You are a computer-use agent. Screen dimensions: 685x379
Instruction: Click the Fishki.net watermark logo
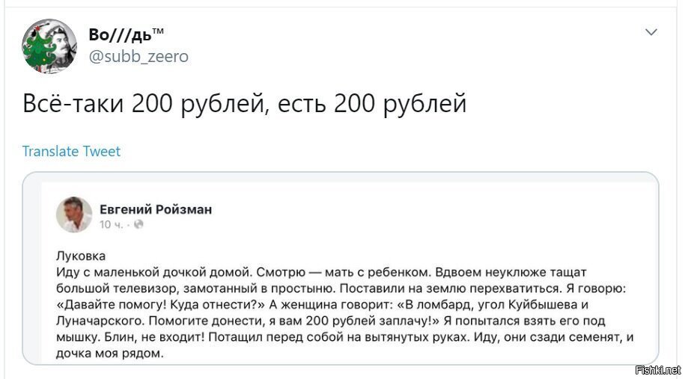658,370
